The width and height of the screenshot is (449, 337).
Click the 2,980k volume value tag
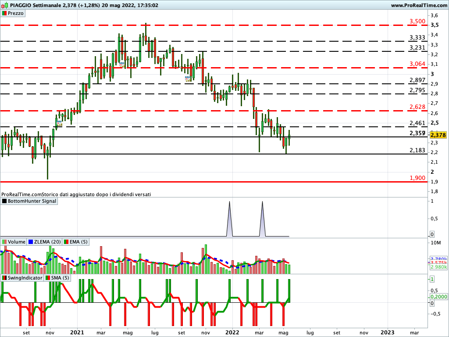tap(438, 267)
